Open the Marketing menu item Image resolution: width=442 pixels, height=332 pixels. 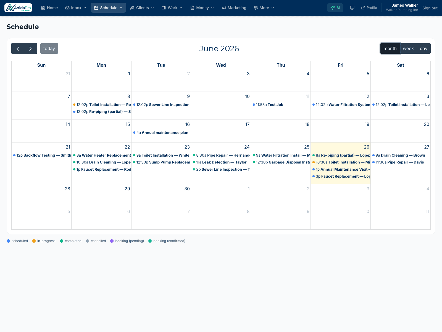[234, 8]
